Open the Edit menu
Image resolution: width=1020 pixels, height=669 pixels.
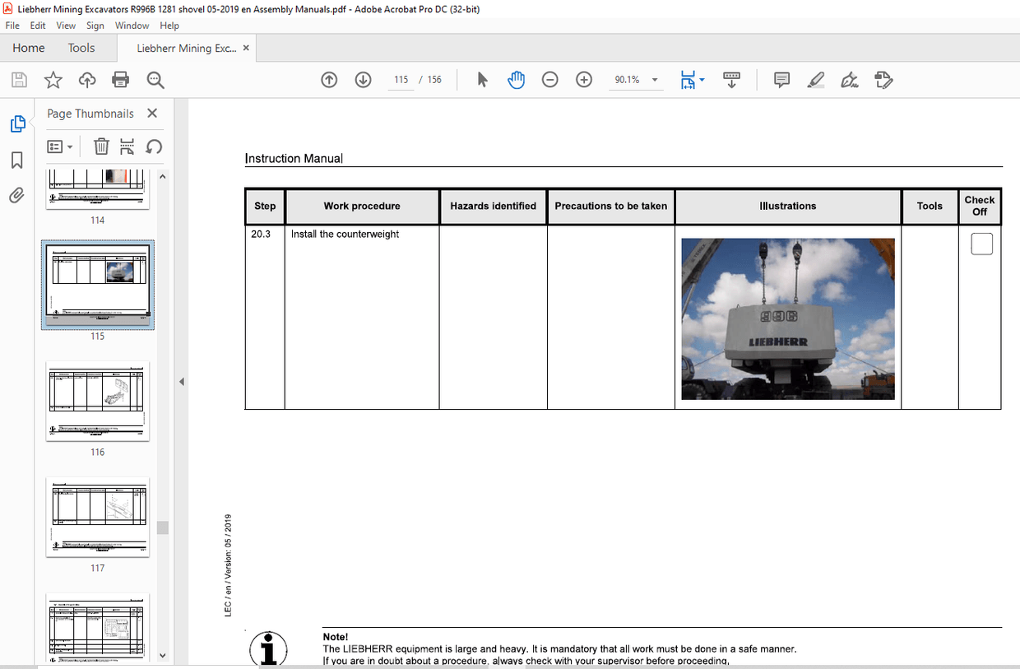tap(38, 25)
